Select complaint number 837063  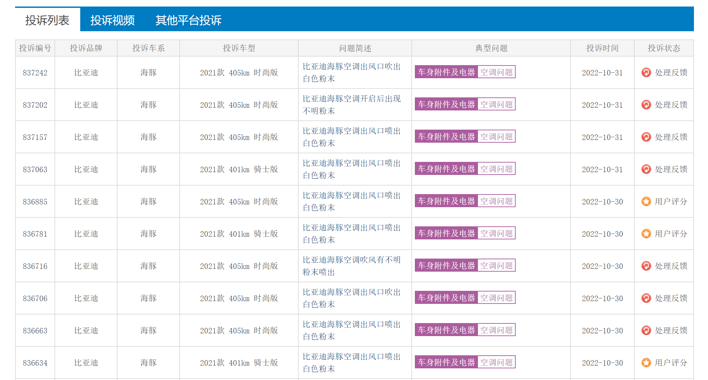pyautogui.click(x=35, y=169)
